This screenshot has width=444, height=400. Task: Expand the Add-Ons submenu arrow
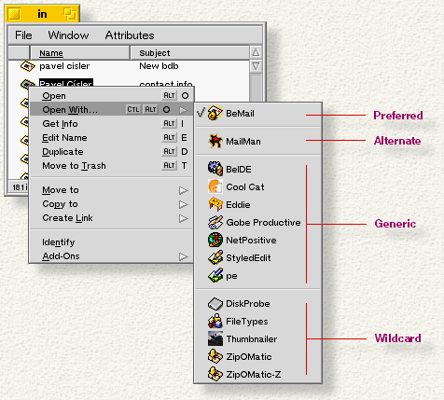point(184,256)
